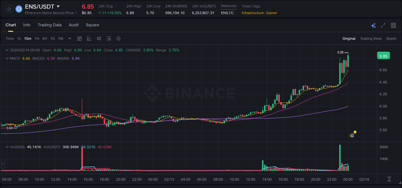Screen dimensions: 402x188
Task: Open the chart layout grid icon
Action: [x=393, y=25]
